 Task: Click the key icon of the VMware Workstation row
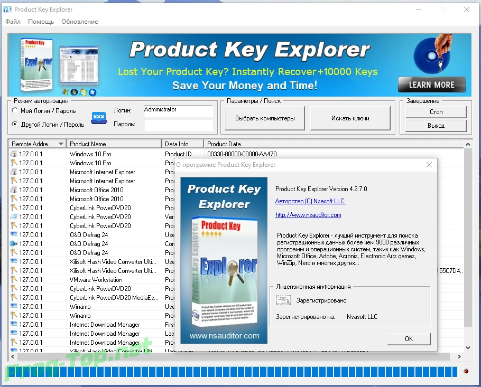point(14,279)
